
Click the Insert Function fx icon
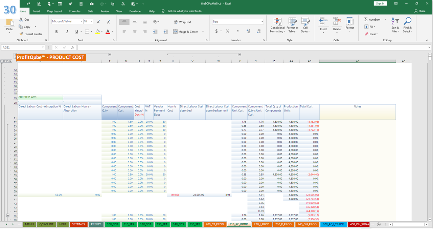pyautogui.click(x=72, y=47)
